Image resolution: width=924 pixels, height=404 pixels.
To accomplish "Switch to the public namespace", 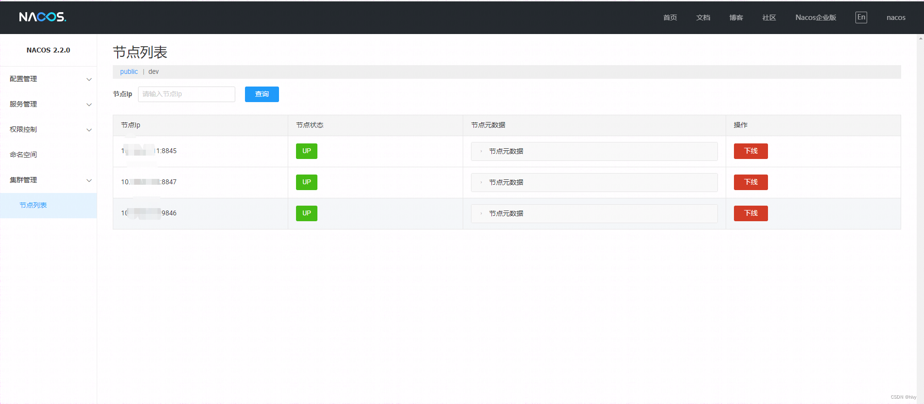I will (129, 71).
